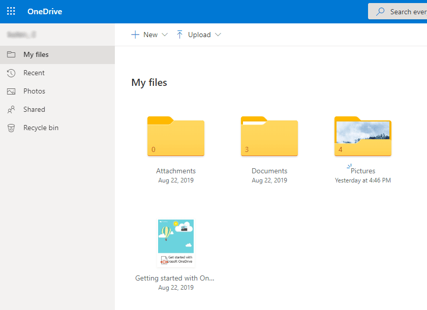The width and height of the screenshot is (427, 310).
Task: Open the Pictures folder
Action: 363,137
